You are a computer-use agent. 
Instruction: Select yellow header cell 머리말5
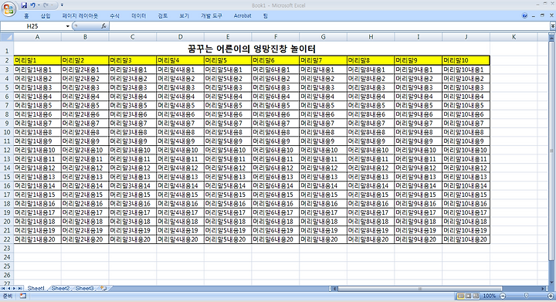228,60
